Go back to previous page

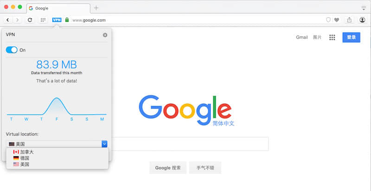8,20
